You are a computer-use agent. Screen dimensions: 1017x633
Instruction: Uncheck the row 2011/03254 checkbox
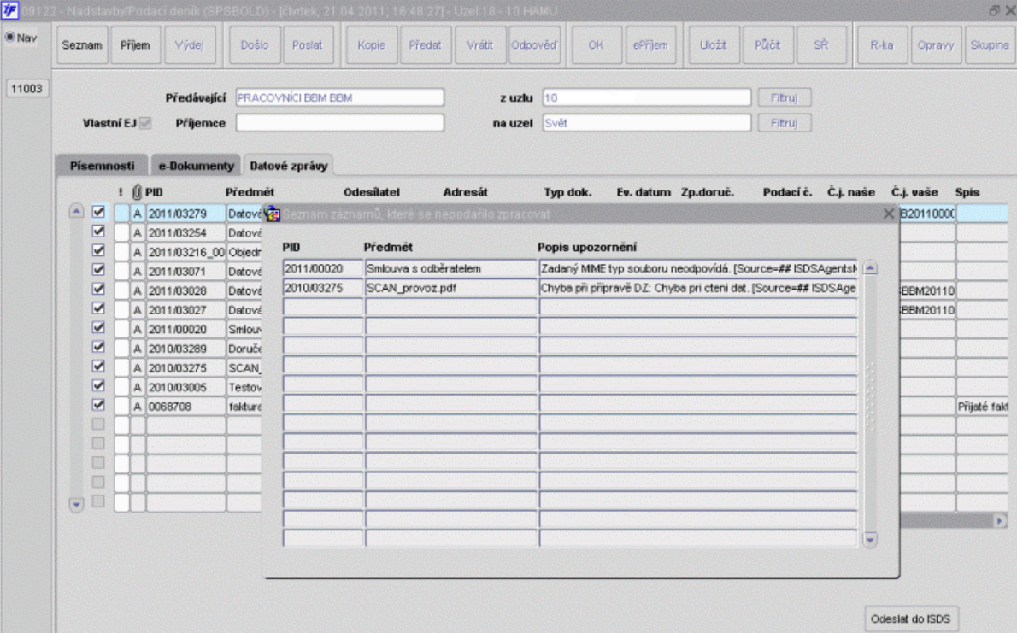pyautogui.click(x=98, y=231)
